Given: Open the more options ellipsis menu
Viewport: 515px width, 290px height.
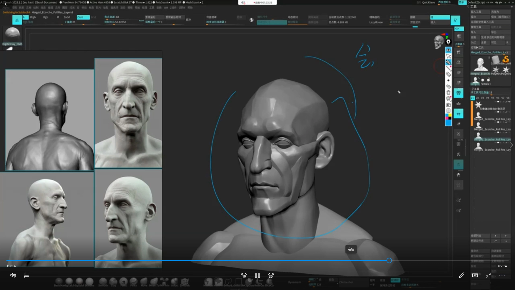Looking at the screenshot, I should pos(502,275).
